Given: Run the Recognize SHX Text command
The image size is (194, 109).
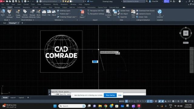Looking at the screenshot, I should (x=96, y=11).
